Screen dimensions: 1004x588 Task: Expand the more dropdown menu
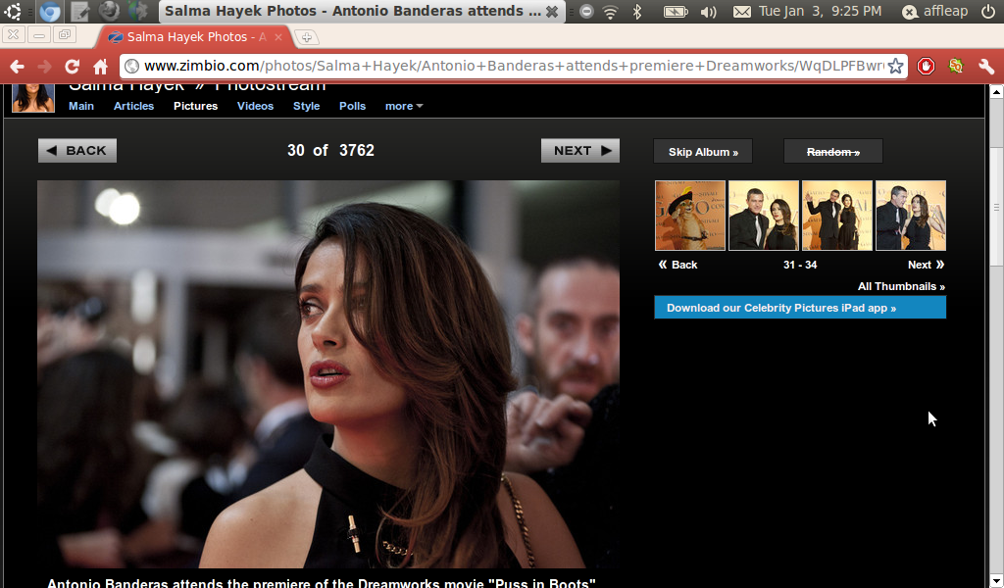coord(404,106)
